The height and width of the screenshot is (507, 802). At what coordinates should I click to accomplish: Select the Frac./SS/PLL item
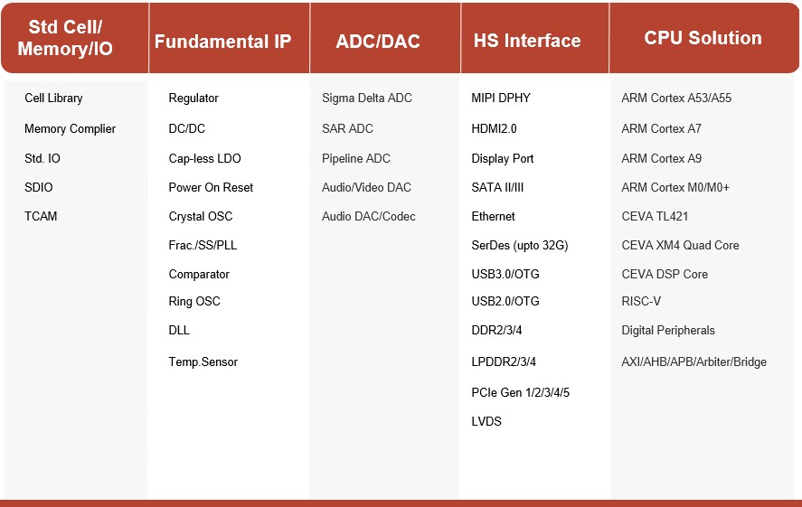[203, 245]
